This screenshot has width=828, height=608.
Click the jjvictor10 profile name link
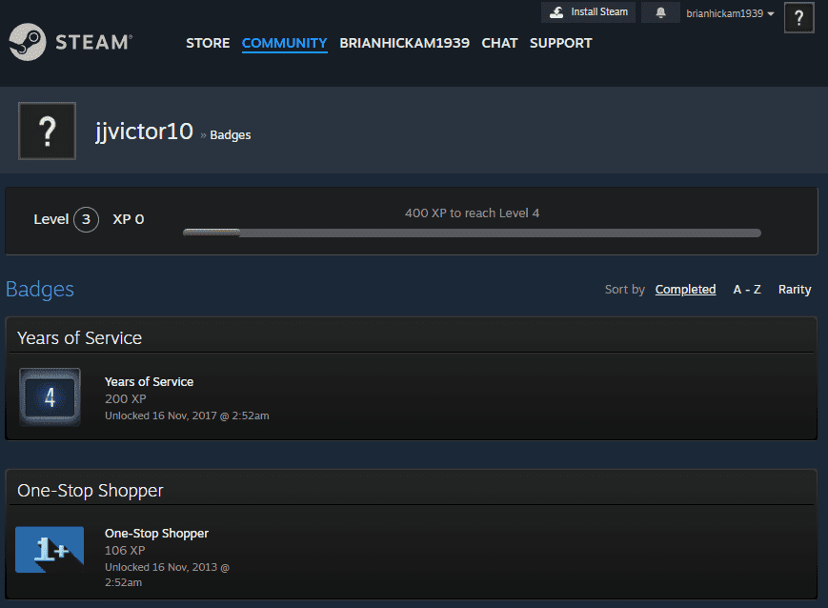click(x=144, y=132)
